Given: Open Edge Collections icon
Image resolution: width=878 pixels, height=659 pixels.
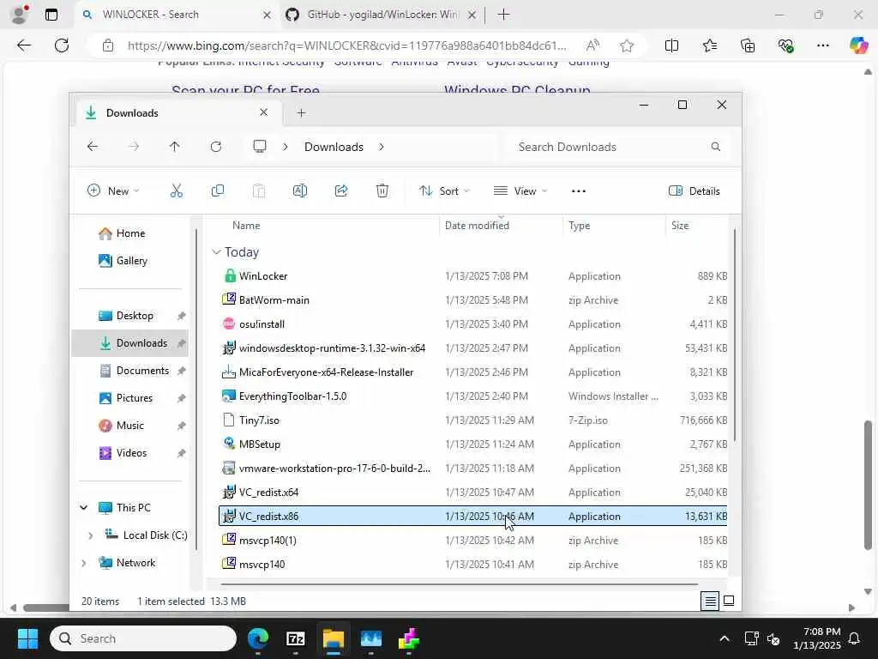Looking at the screenshot, I should pos(748,45).
